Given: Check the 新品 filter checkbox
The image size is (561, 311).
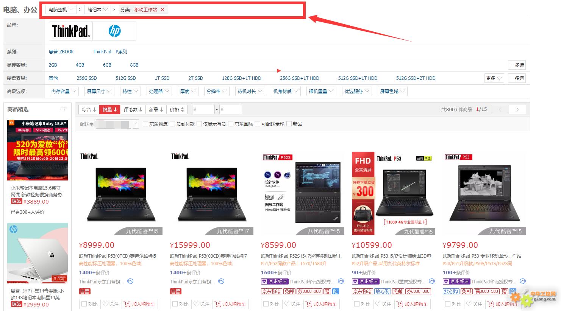Looking at the screenshot, I should point(289,124).
